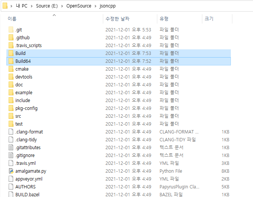
Task: Expand the chevron after Source (E:)
Action: (x=62, y=6)
